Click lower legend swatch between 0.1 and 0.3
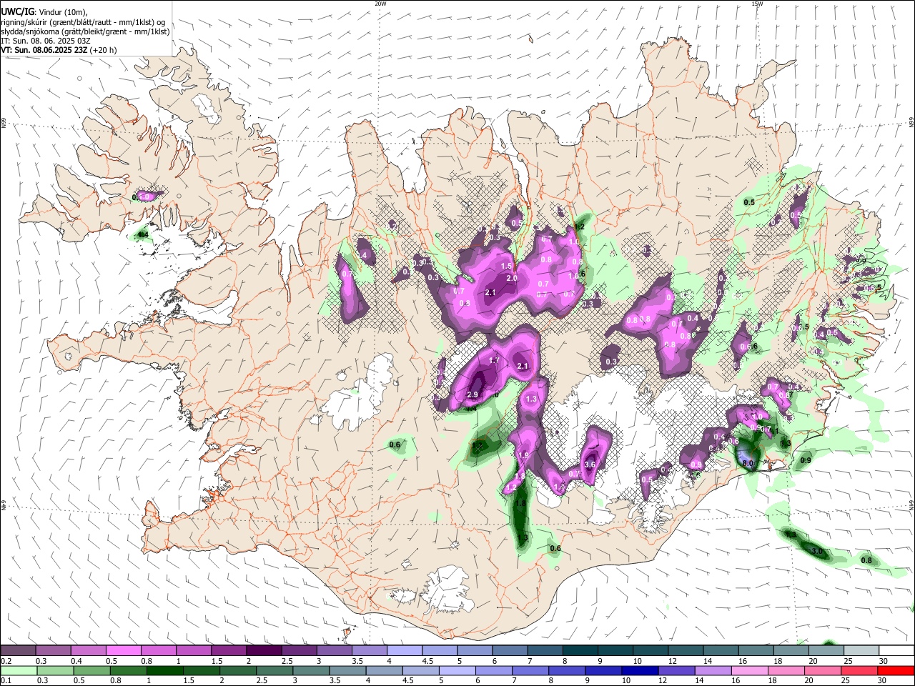The height and width of the screenshot is (686, 915). (x=18, y=670)
